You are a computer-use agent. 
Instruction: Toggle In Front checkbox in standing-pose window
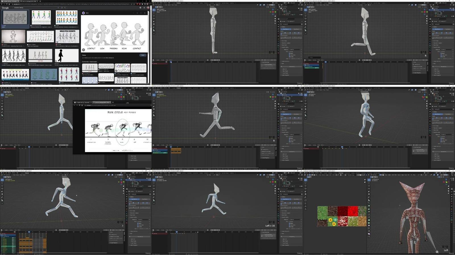point(289,57)
